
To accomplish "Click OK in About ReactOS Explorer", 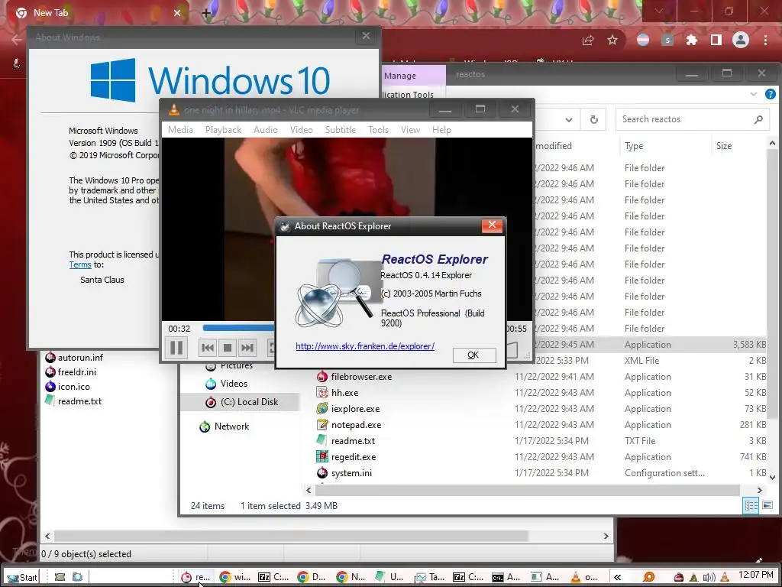I will pyautogui.click(x=473, y=355).
